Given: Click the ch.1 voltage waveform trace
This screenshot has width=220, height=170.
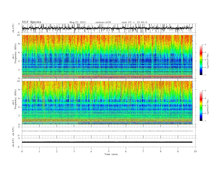Looking at the screenshot, I should (107, 28).
